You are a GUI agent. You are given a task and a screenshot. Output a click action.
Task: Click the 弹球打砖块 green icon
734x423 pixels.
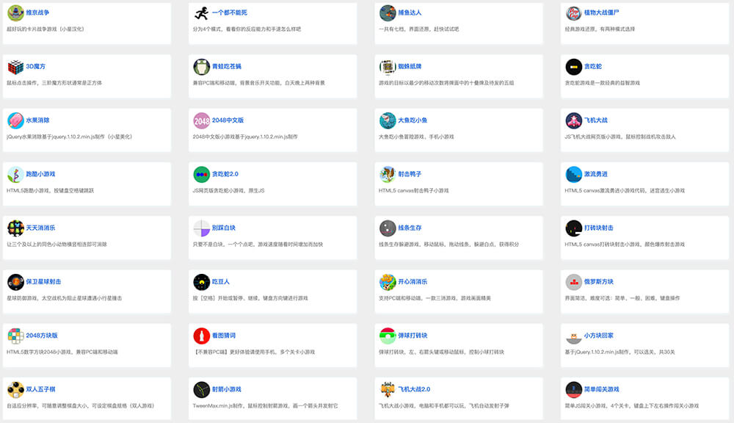click(x=388, y=336)
